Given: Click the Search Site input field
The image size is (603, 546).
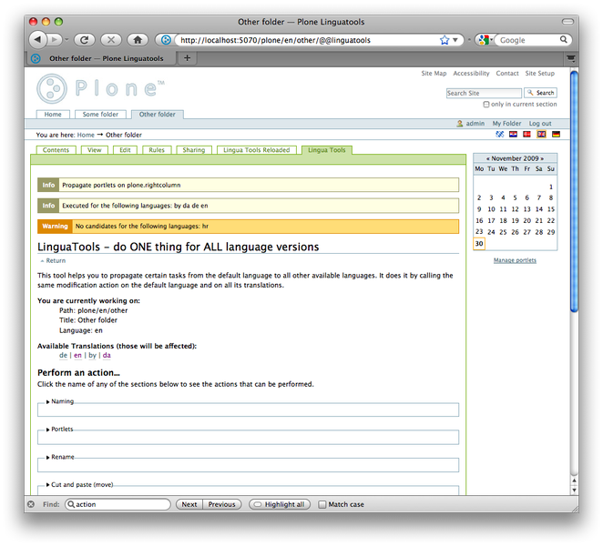Looking at the screenshot, I should point(483,93).
